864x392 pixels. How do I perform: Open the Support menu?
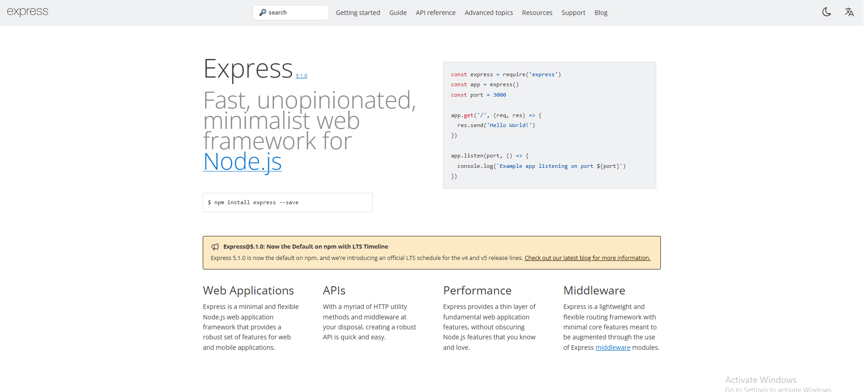coord(573,13)
